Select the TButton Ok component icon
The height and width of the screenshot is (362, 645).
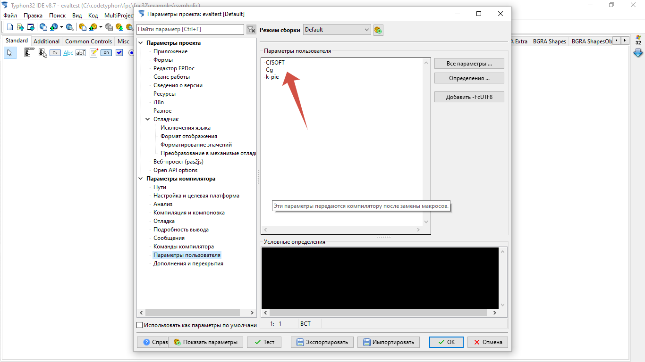coord(55,53)
